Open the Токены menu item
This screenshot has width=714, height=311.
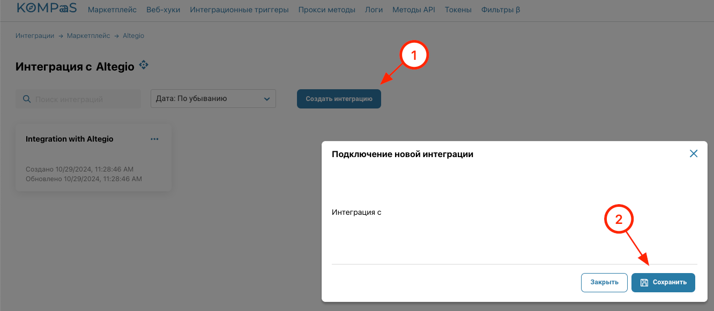coord(458,10)
